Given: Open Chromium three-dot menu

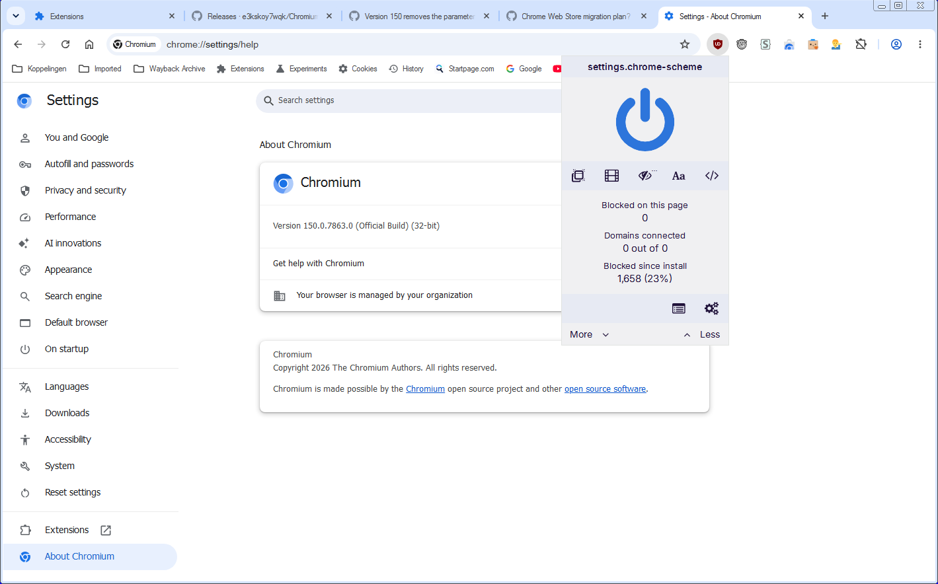Looking at the screenshot, I should point(920,44).
